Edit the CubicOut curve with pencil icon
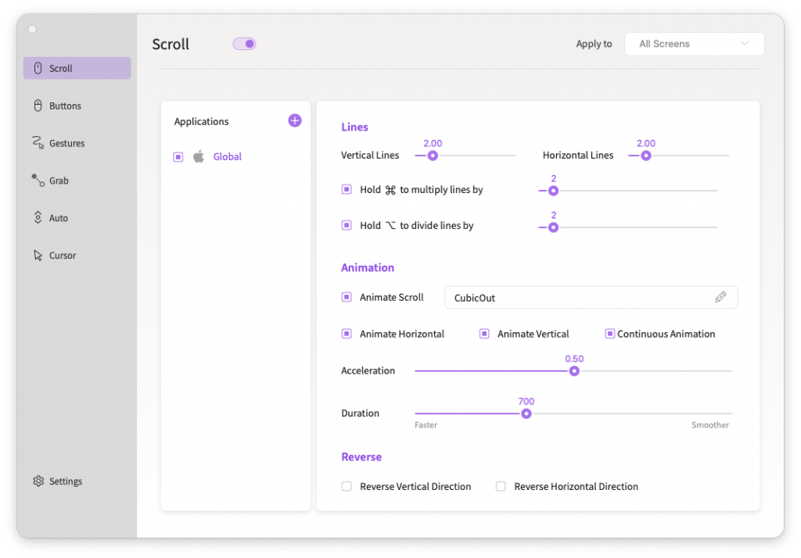 click(x=720, y=297)
